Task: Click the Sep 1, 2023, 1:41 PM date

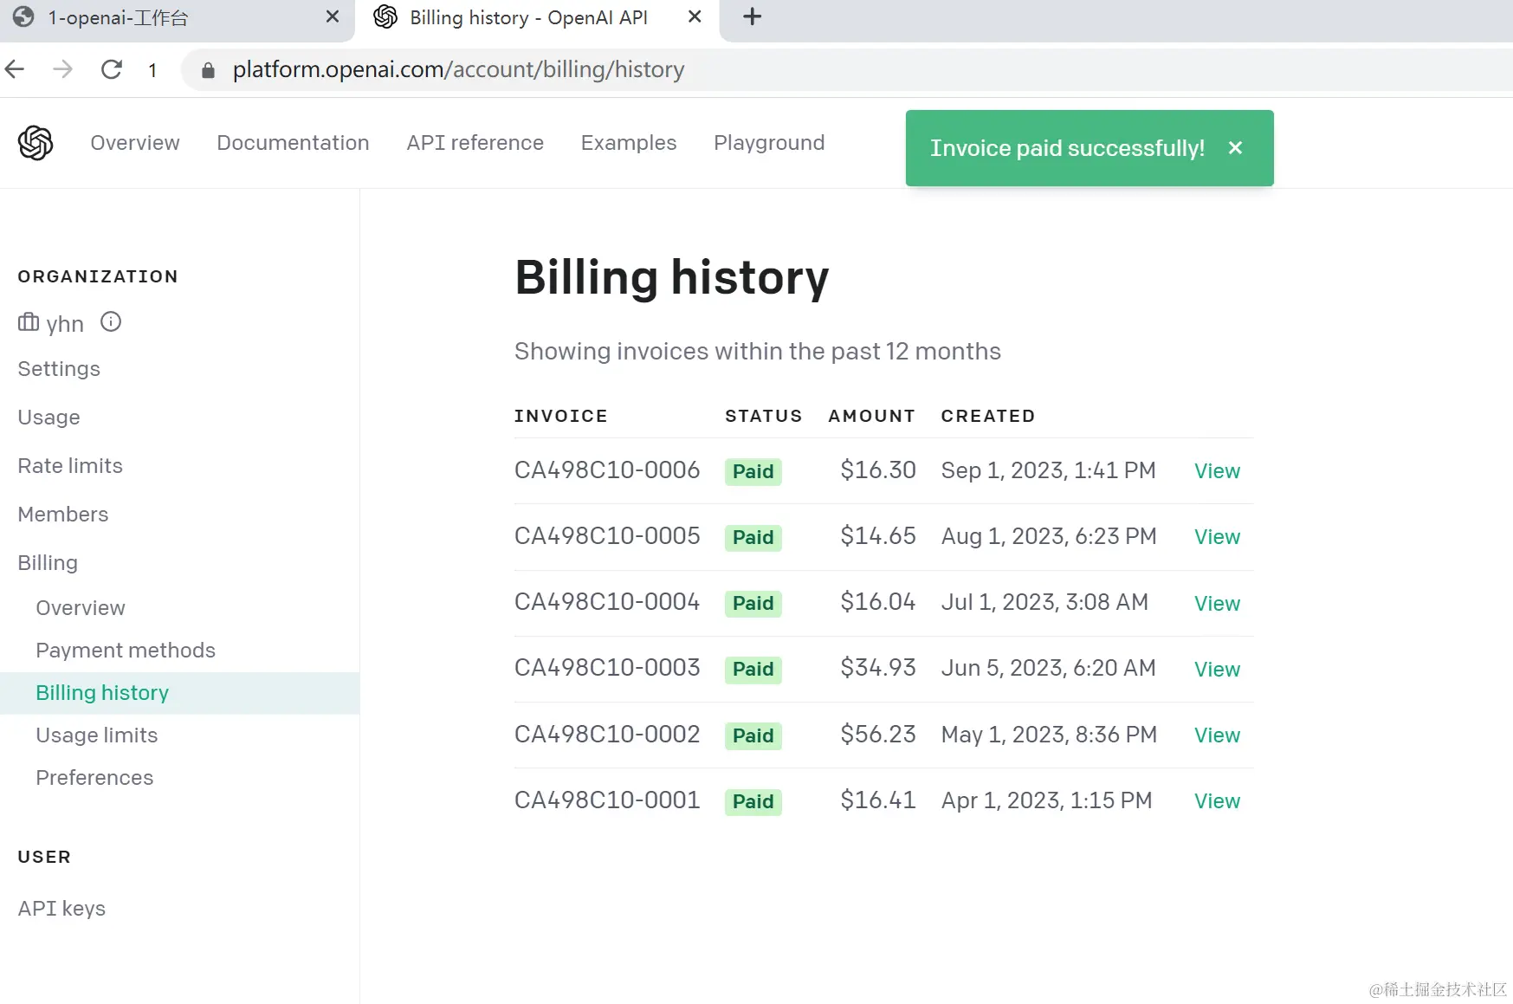Action: [1049, 470]
